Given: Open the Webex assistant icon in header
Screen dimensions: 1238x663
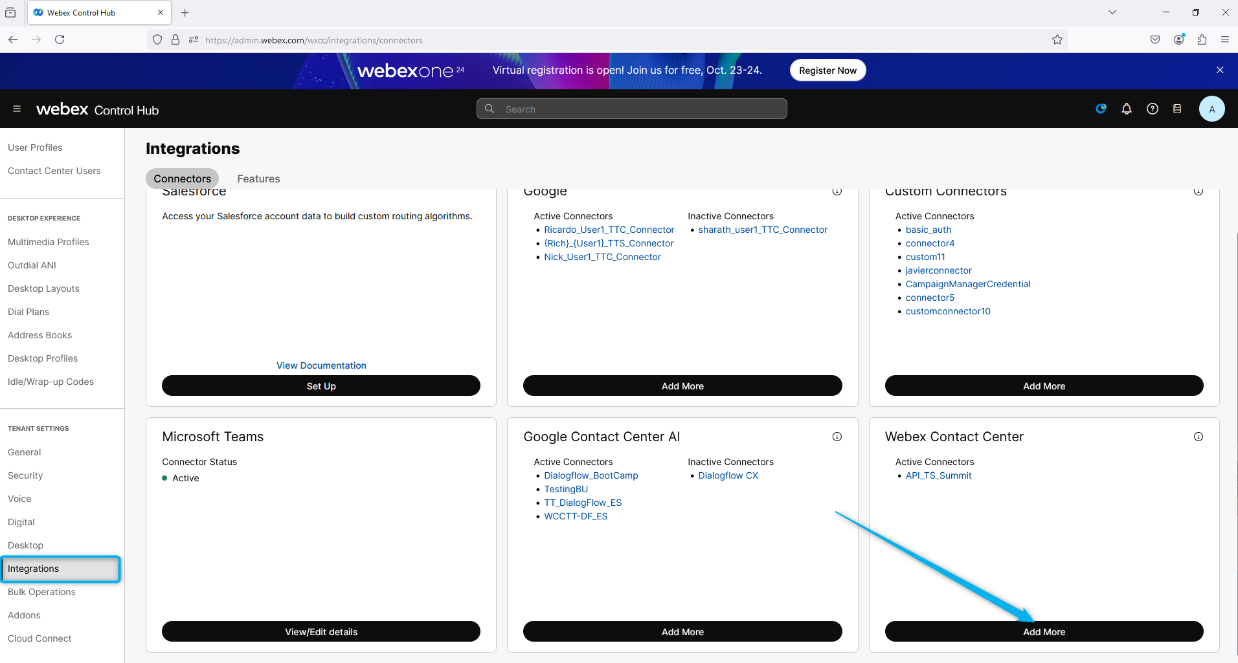Looking at the screenshot, I should (1101, 109).
